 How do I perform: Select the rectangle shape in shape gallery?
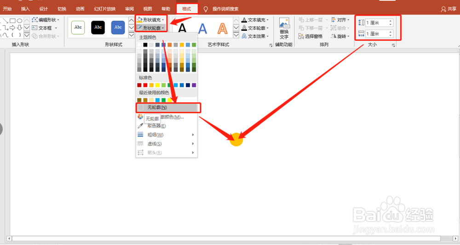click(x=12, y=21)
